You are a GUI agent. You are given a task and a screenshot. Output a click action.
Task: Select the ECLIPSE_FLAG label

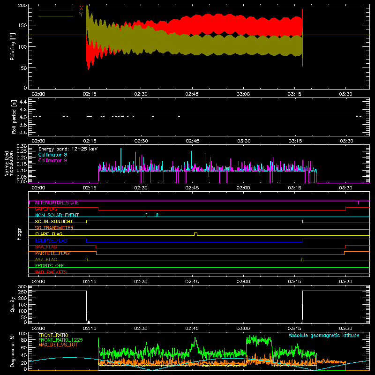pos(51,240)
